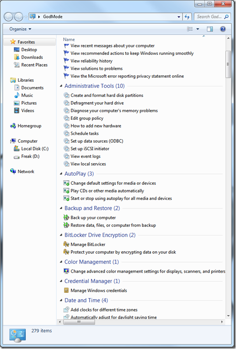
Task: Click the Forward navigation arrow
Action: point(18,16)
